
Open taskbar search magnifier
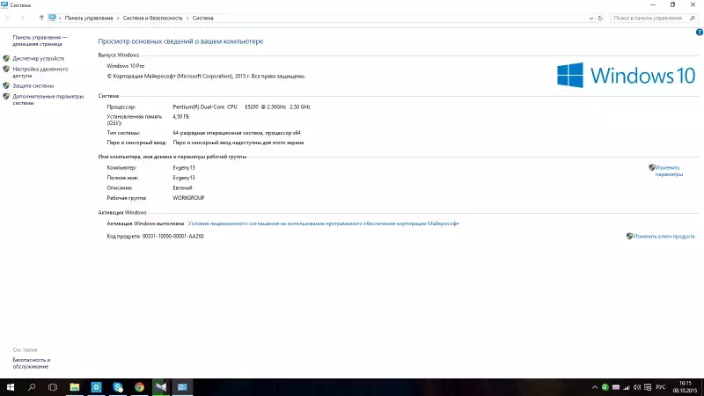(32, 387)
